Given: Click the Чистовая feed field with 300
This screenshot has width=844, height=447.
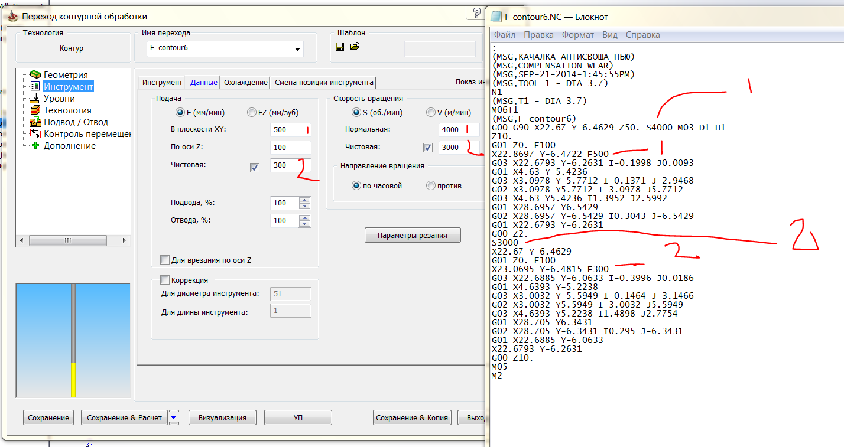Looking at the screenshot, I should 291,165.
